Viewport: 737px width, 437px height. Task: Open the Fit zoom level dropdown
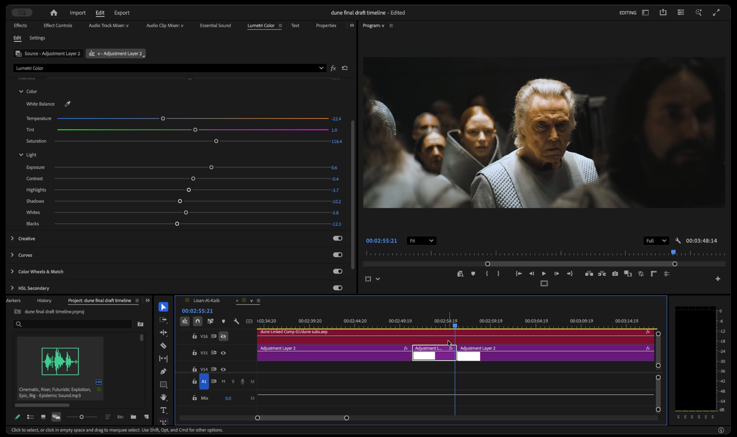(x=422, y=241)
